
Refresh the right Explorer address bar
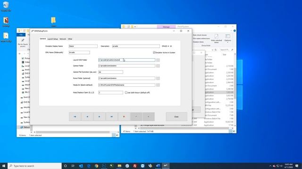point(216,50)
